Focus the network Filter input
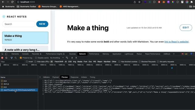Screen dimensions: 195x110 pos(12,62)
